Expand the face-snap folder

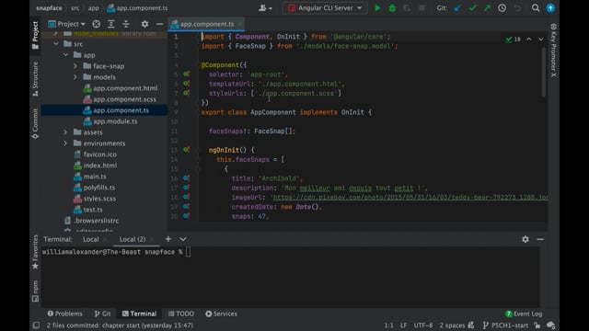(75, 66)
